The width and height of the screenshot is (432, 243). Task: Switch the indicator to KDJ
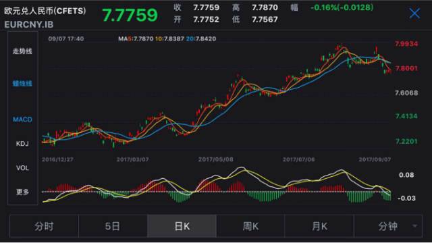point(22,144)
